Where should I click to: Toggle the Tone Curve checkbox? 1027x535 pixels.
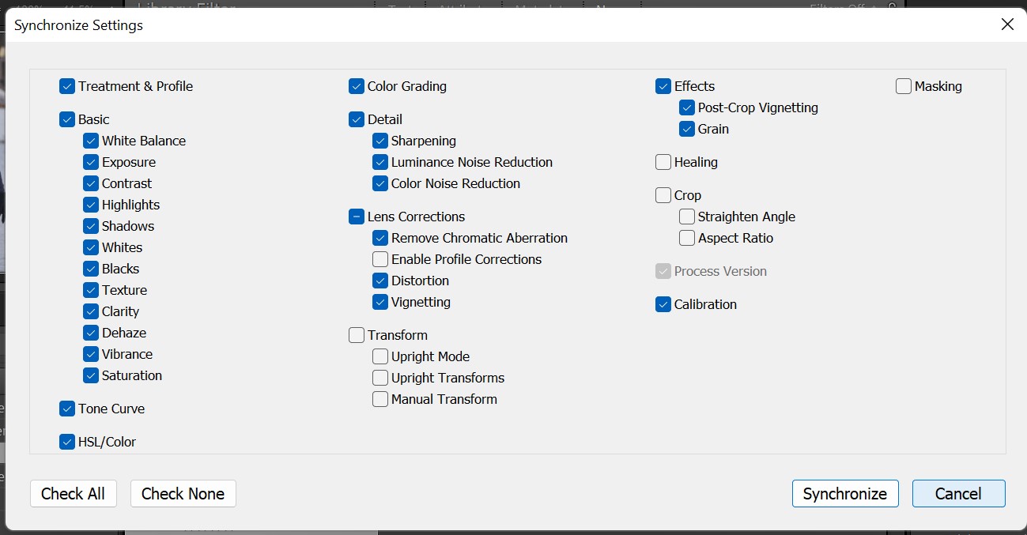point(67,409)
